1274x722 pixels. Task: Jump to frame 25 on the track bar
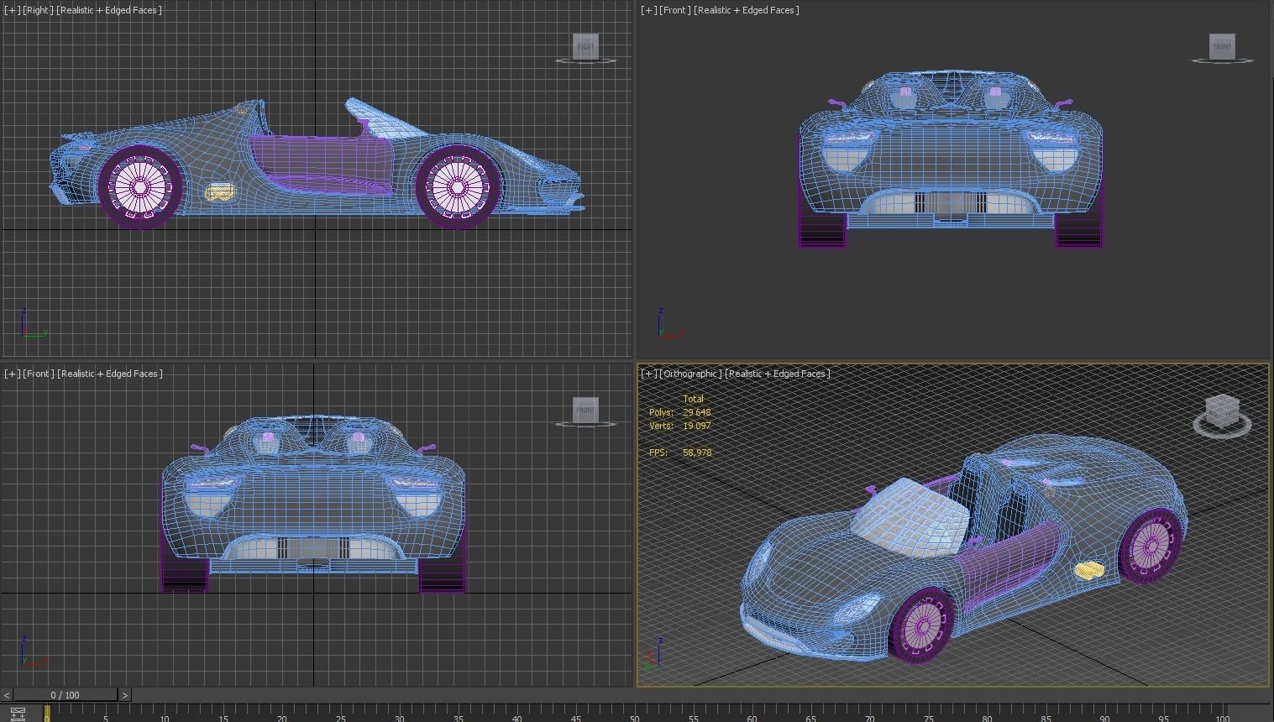[340, 718]
